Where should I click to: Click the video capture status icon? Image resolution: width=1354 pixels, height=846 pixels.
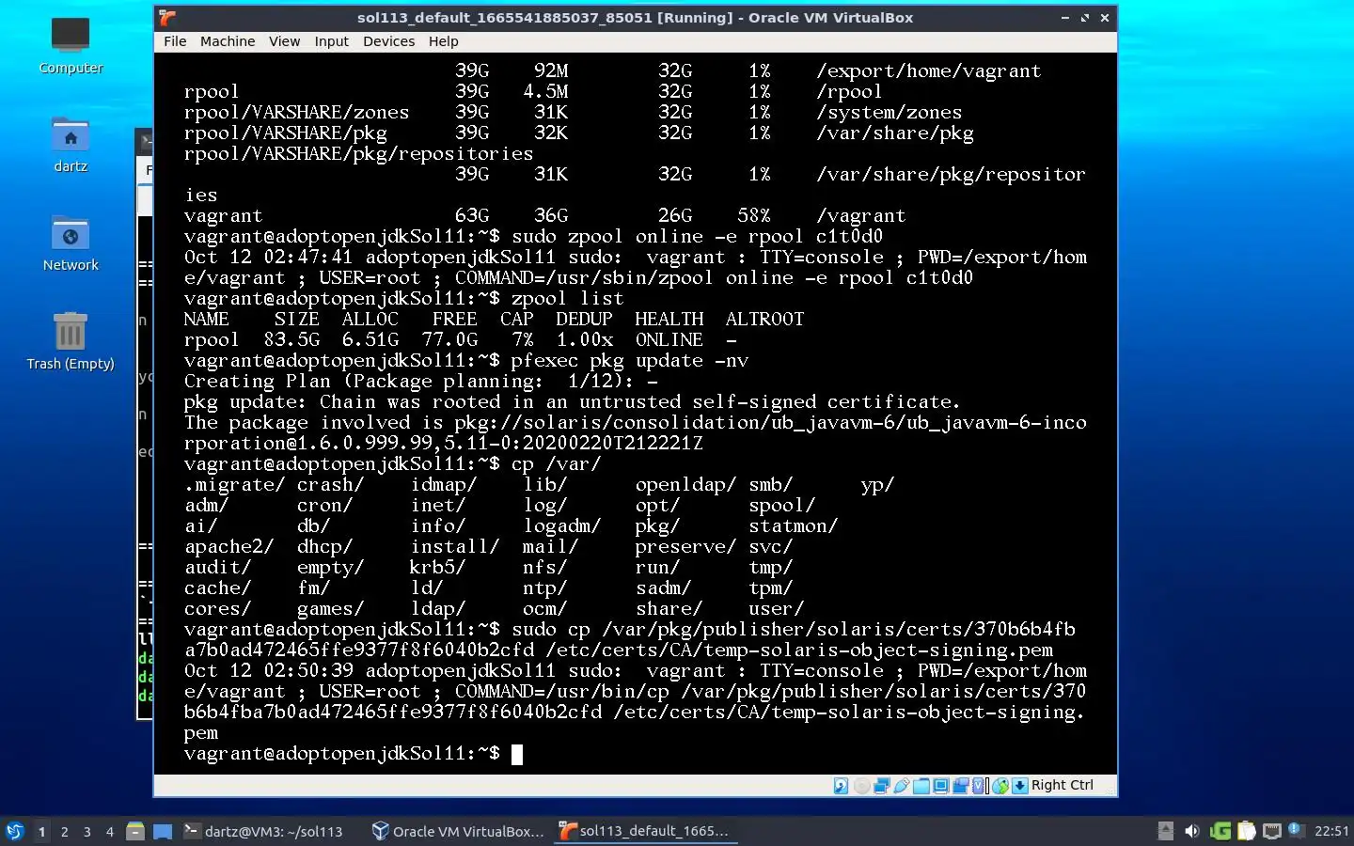(961, 786)
